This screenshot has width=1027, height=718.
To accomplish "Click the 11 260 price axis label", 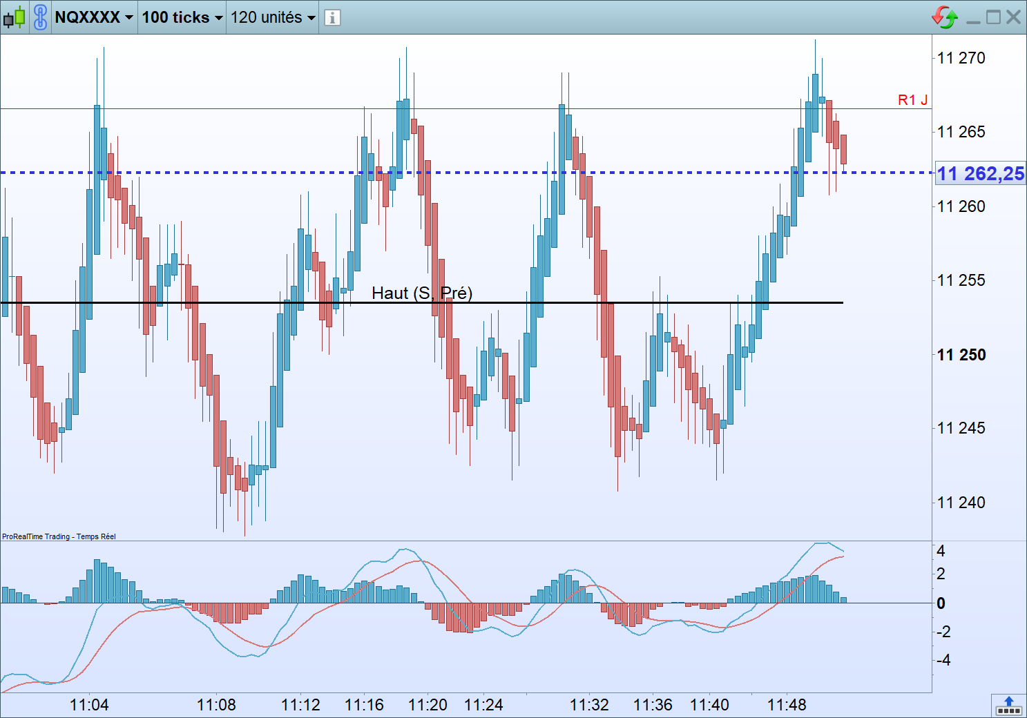I will (961, 206).
